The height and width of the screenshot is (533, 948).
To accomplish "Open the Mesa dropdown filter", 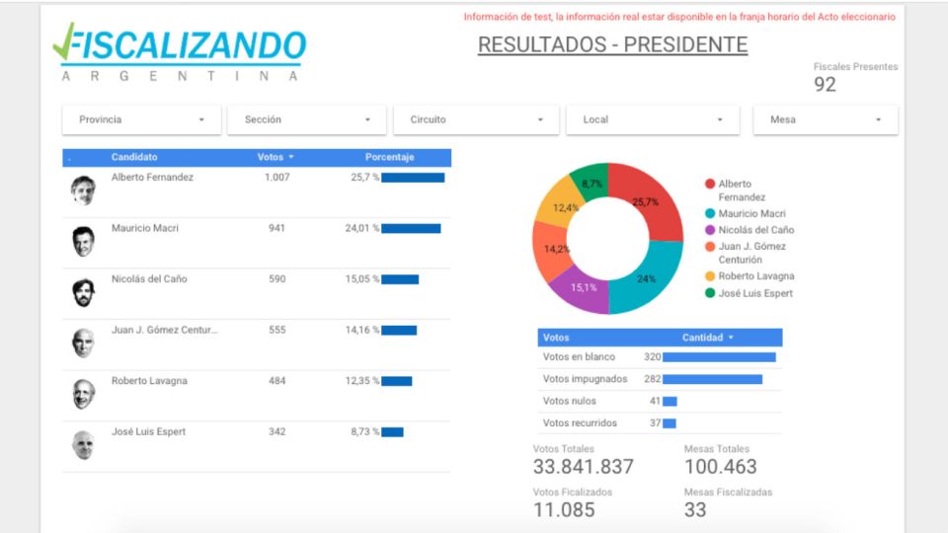I will click(x=826, y=119).
